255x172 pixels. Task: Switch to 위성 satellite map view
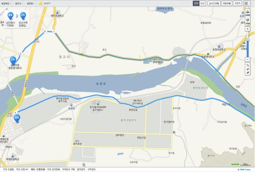click(x=203, y=3)
